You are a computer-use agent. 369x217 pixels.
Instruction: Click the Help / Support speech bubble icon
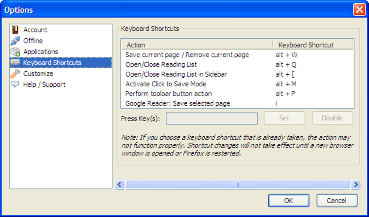(15, 84)
